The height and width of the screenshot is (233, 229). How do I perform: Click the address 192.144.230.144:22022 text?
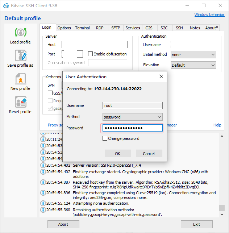coord(118,89)
